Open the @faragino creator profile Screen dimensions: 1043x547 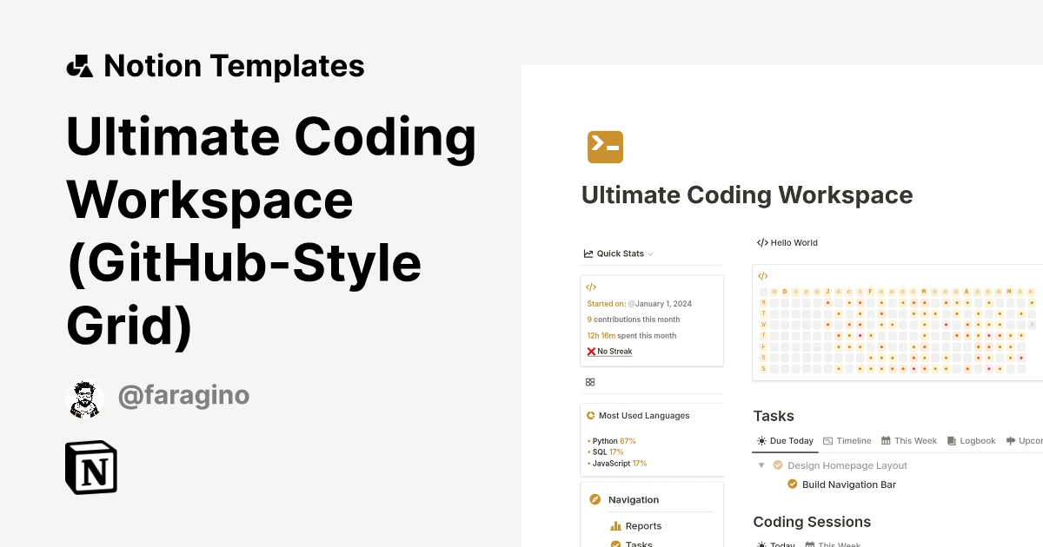[183, 396]
